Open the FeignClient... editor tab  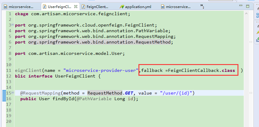pos(97,7)
